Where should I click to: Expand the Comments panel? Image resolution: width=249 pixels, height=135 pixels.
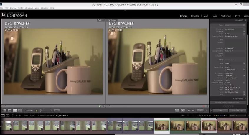pyautogui.click(x=245, y=99)
